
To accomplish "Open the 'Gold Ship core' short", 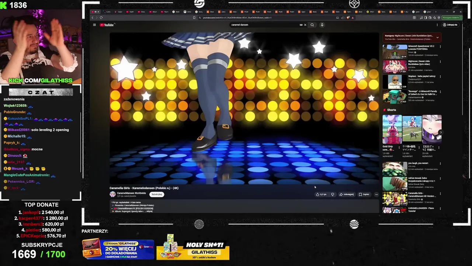I will 392,129.
